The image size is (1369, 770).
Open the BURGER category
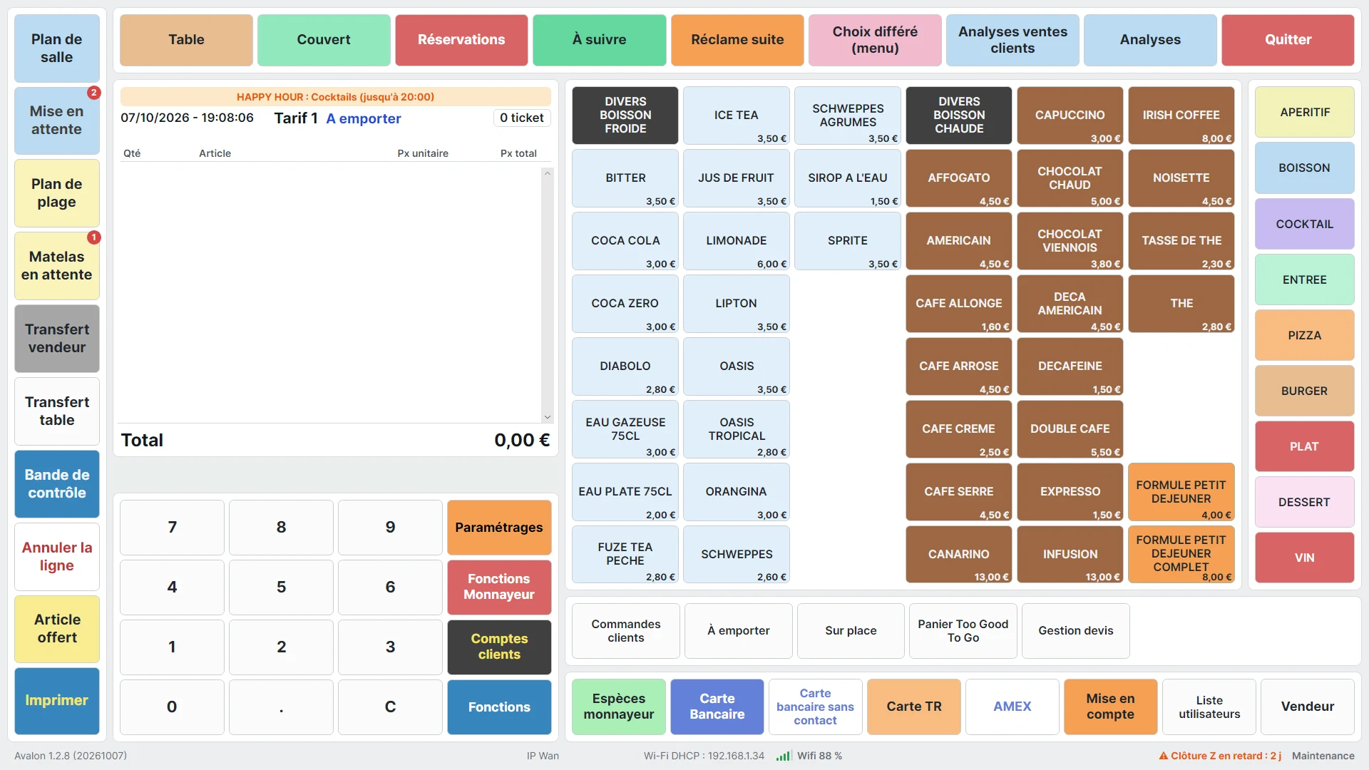point(1304,391)
